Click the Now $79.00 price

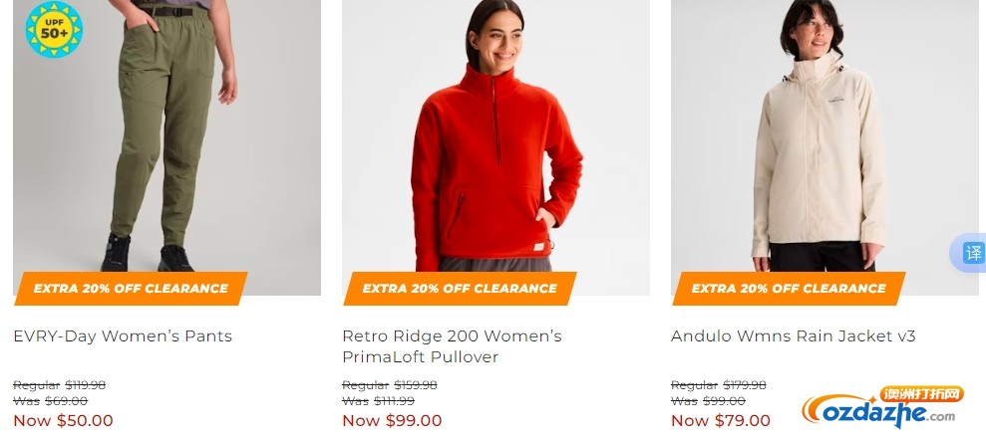721,420
